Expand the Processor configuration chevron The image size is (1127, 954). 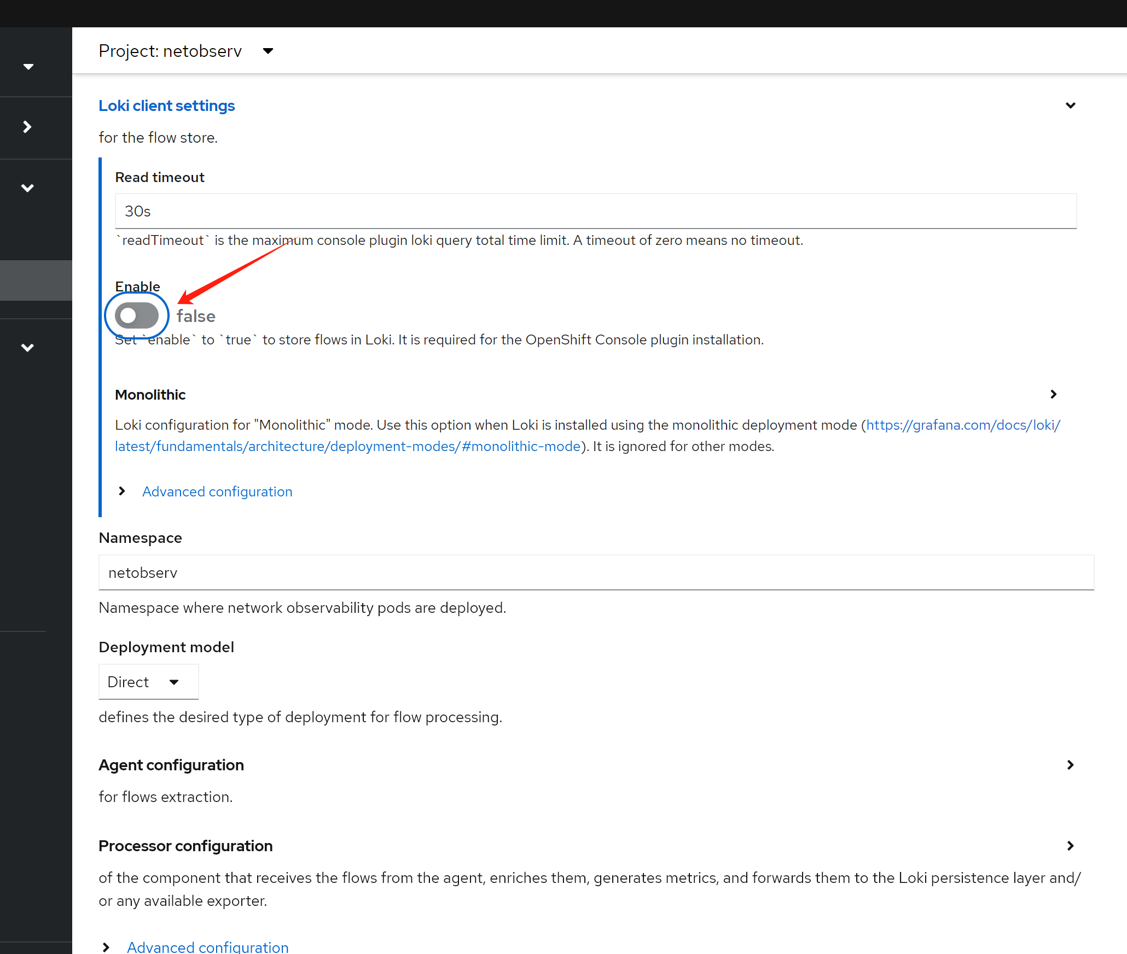point(1070,846)
